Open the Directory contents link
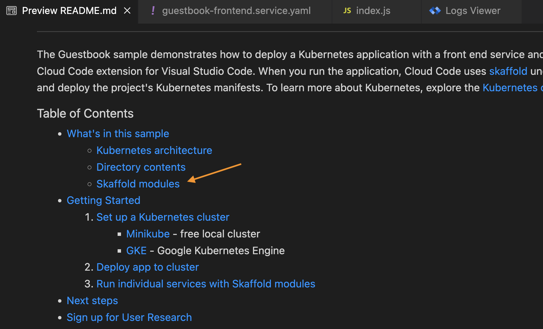Image resolution: width=543 pixels, height=329 pixels. point(141,167)
